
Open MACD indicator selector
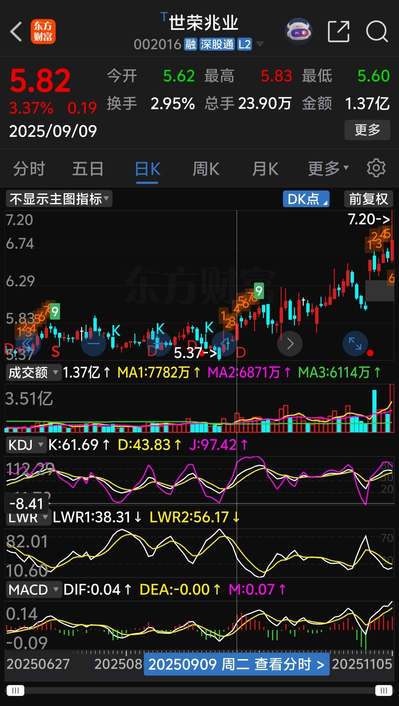[34, 589]
